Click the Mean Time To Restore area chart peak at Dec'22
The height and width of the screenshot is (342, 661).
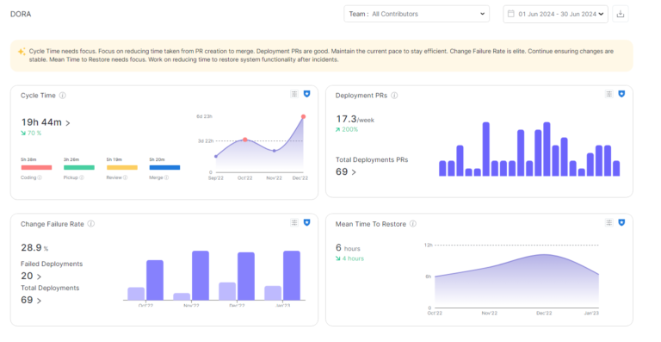pyautogui.click(x=544, y=255)
